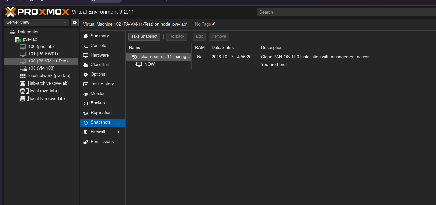Image resolution: width=436 pixels, height=205 pixels.
Task: Click the Search input field
Action: tap(346, 12)
